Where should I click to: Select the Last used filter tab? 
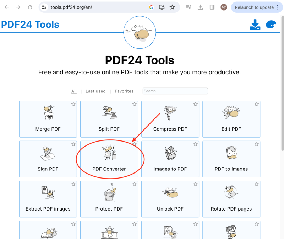95,91
